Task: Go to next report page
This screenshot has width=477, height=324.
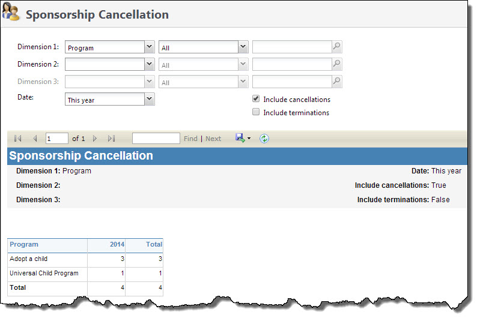Action: click(x=95, y=139)
